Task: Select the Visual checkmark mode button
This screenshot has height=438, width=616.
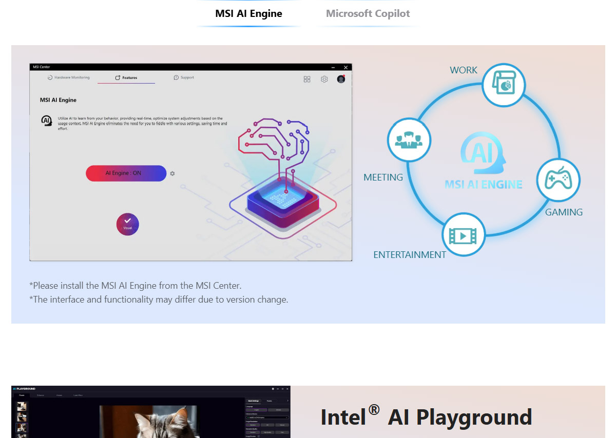Action: tap(128, 224)
